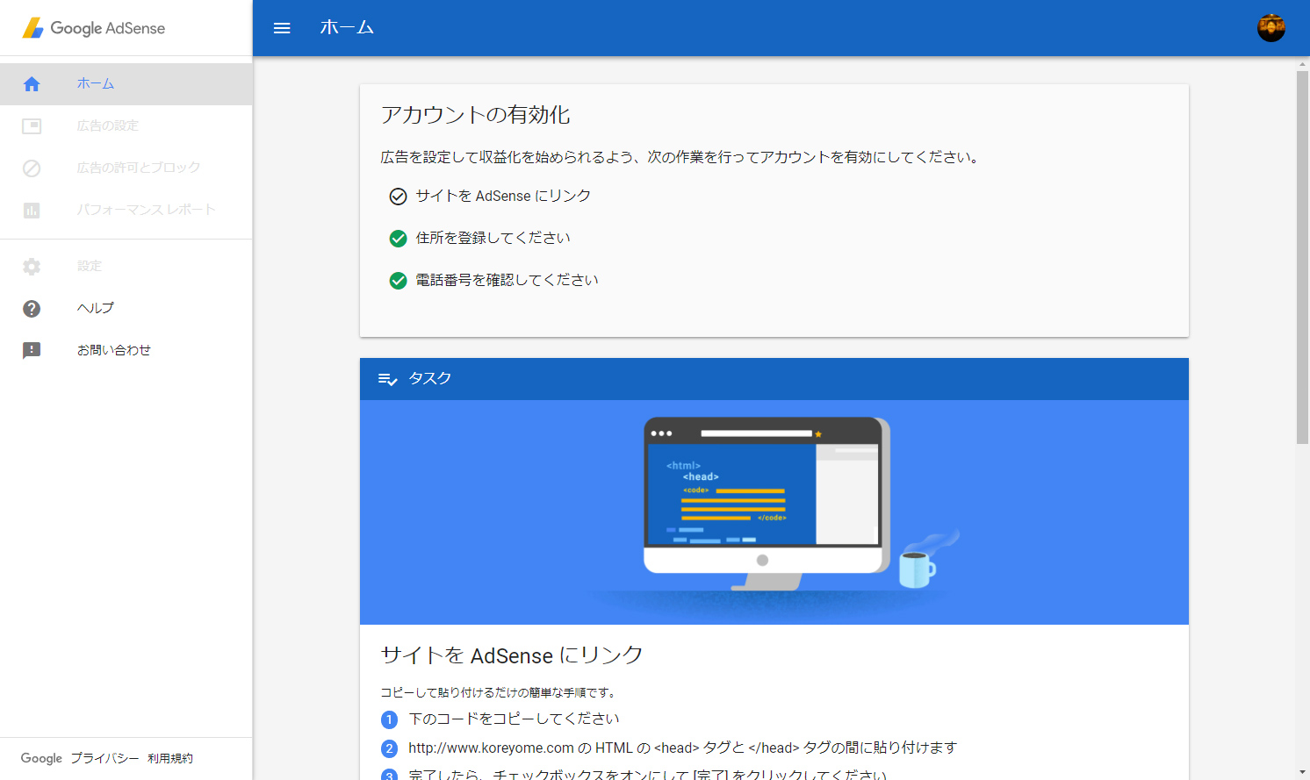Click the ホーム title in top bar
The height and width of the screenshot is (780, 1310).
[x=347, y=28]
